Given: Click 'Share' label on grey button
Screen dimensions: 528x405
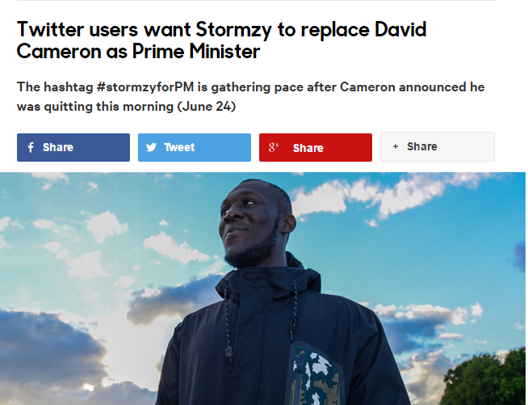Looking at the screenshot, I should point(422,146).
